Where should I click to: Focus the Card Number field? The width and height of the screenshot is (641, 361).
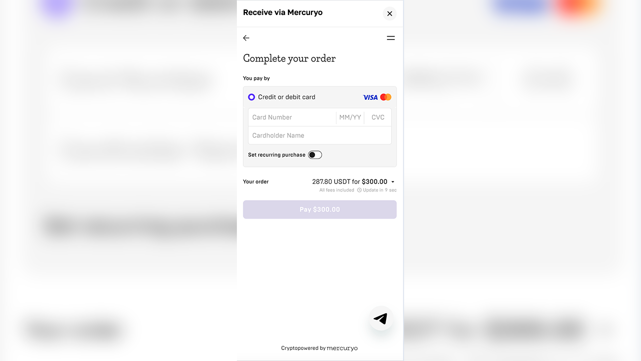tap(291, 117)
